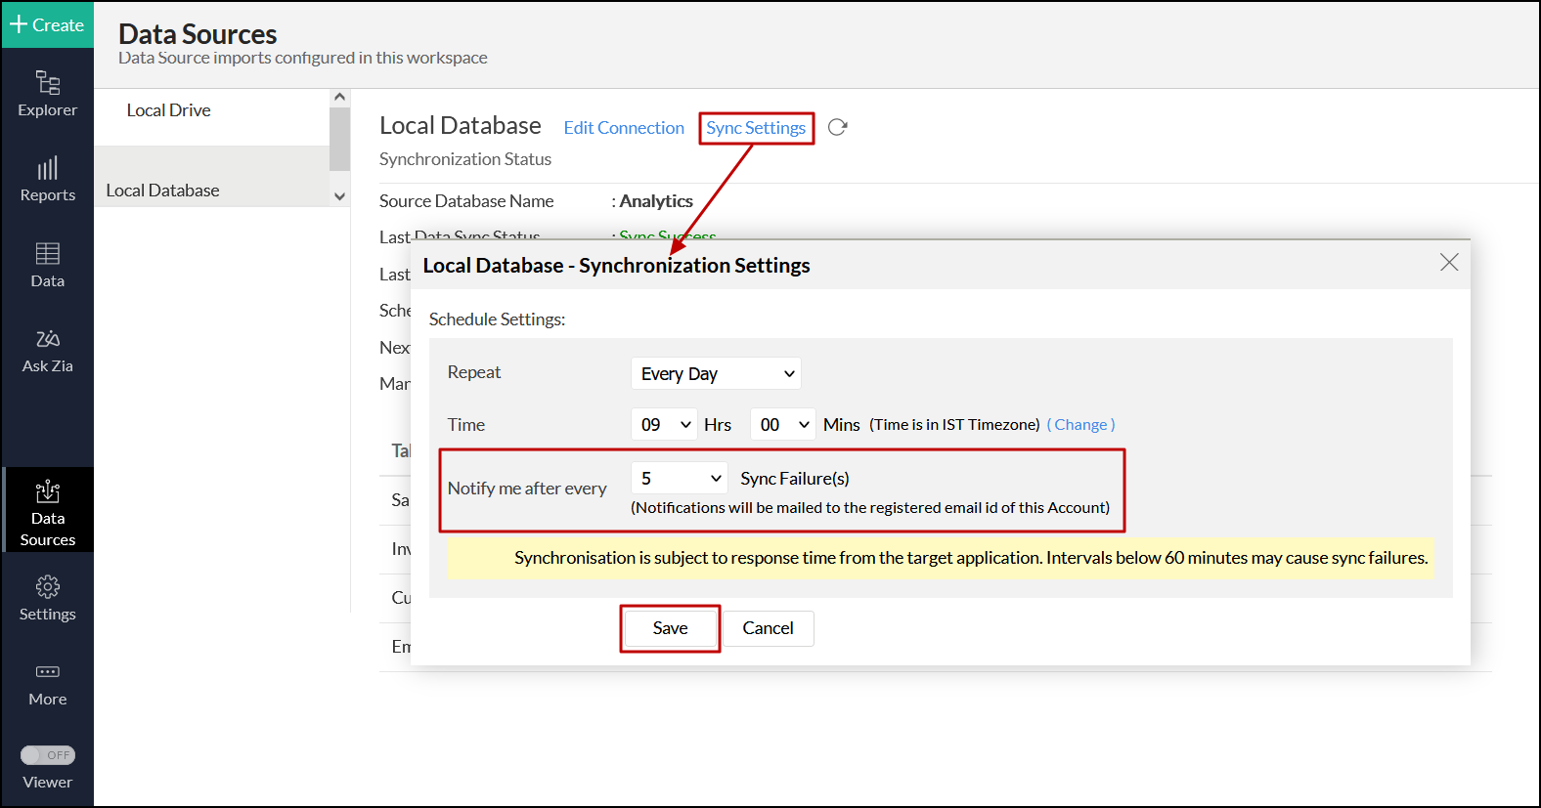Click the Edit Connection link
The width and height of the screenshot is (1541, 808).
pos(624,128)
